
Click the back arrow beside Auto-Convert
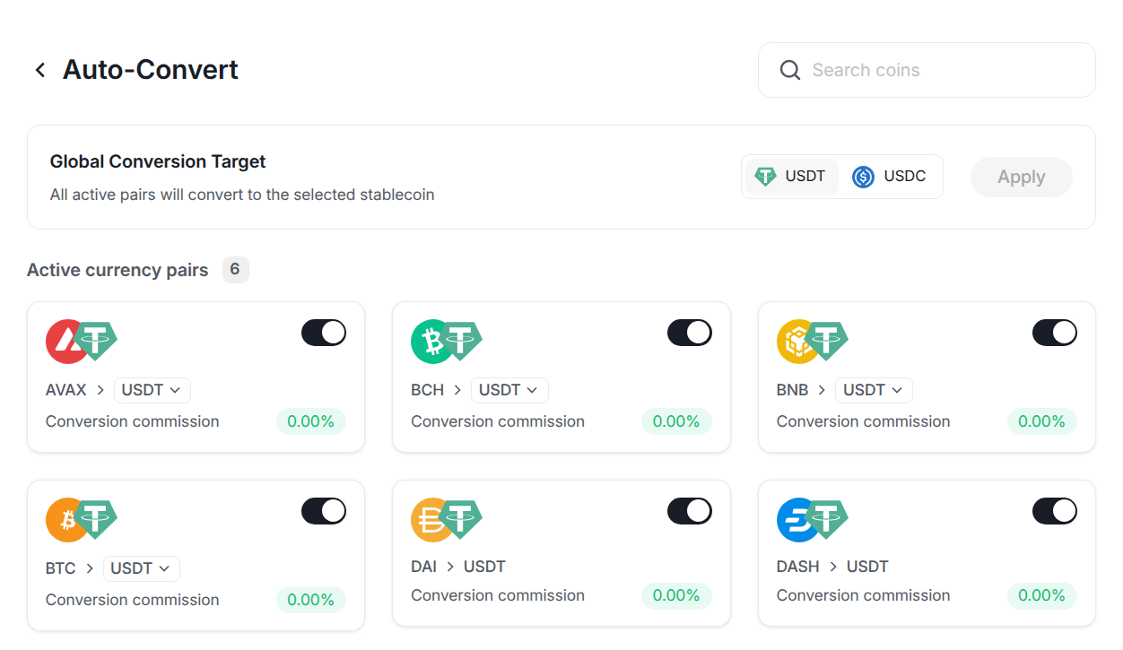click(x=40, y=70)
